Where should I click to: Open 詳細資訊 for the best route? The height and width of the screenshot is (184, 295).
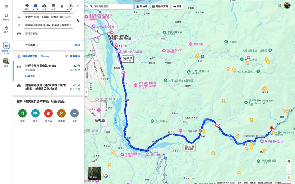pos(30,76)
